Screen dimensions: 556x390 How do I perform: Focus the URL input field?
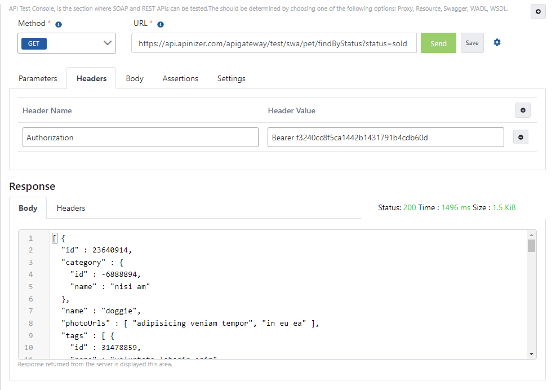tap(274, 43)
